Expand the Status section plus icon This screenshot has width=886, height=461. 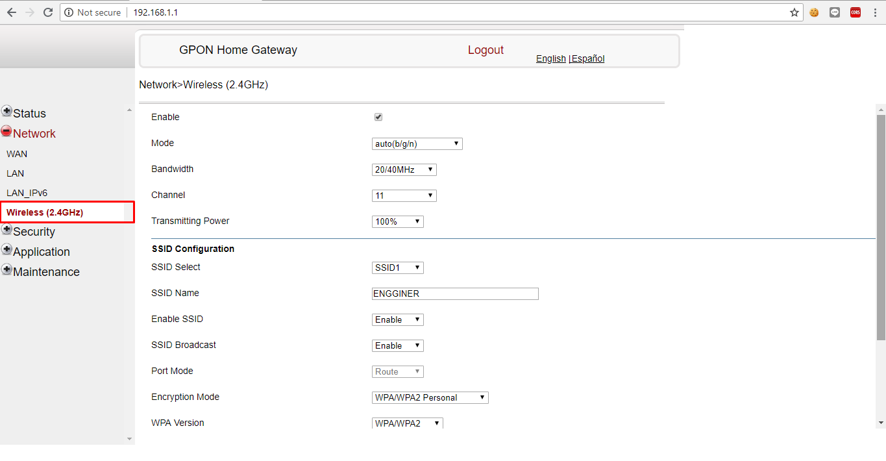point(6,111)
